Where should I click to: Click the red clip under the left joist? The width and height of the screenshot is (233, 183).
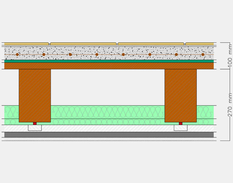pos(35,124)
